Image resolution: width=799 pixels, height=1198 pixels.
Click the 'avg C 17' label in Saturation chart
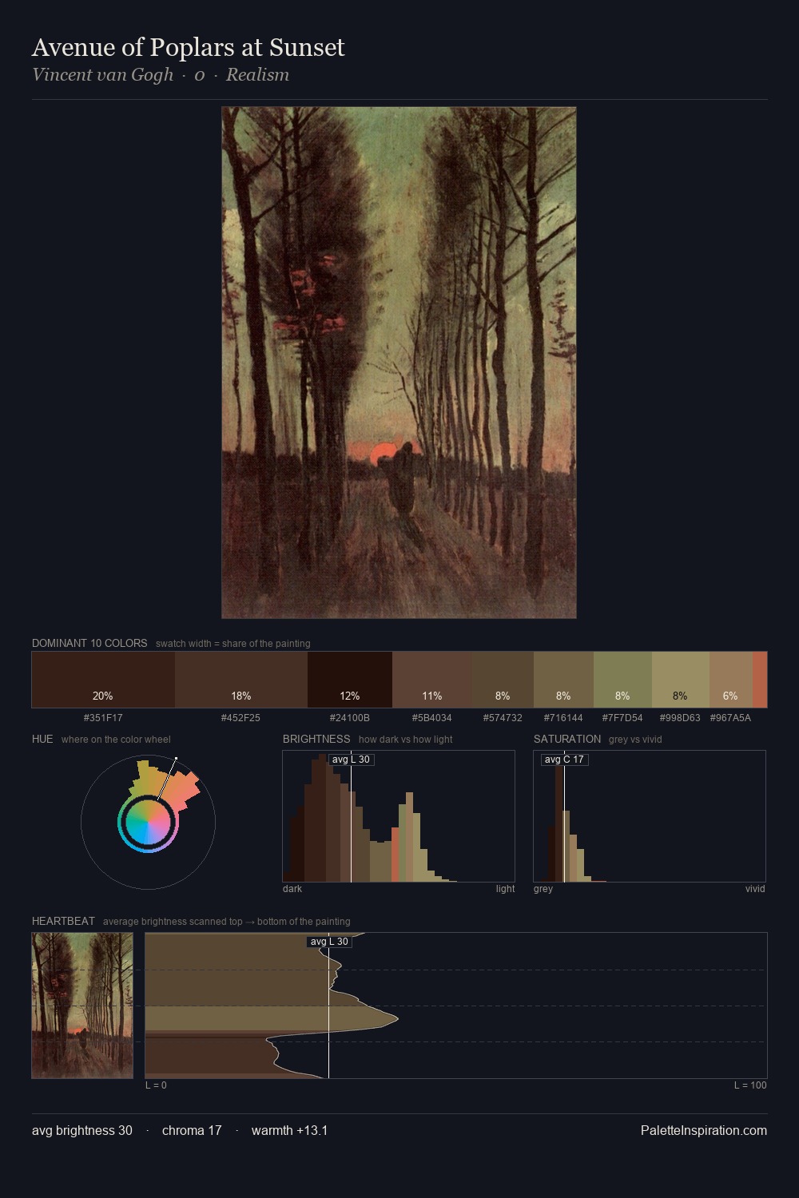(564, 760)
